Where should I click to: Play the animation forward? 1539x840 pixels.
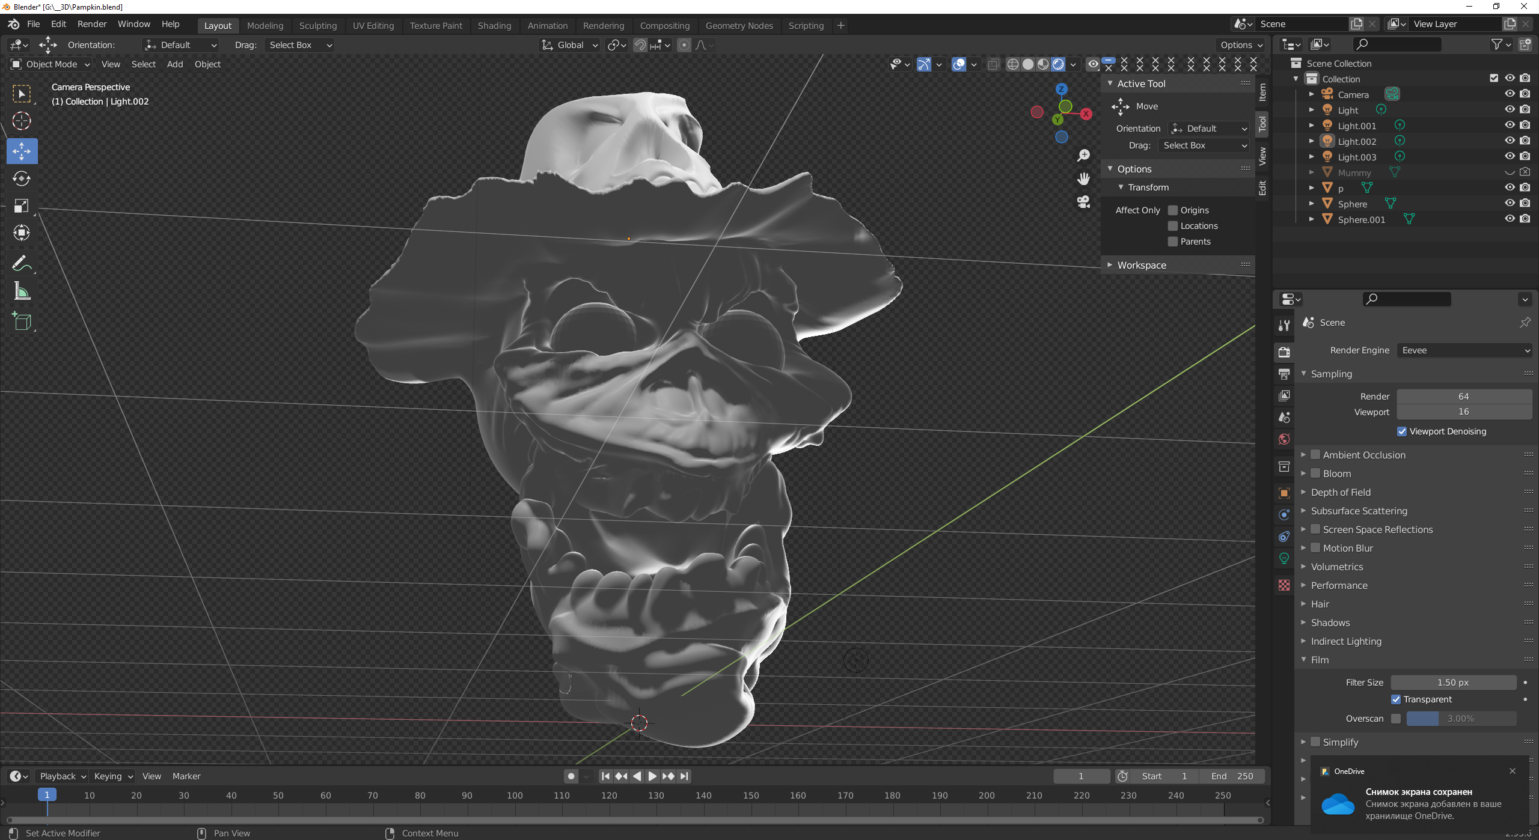coord(652,776)
